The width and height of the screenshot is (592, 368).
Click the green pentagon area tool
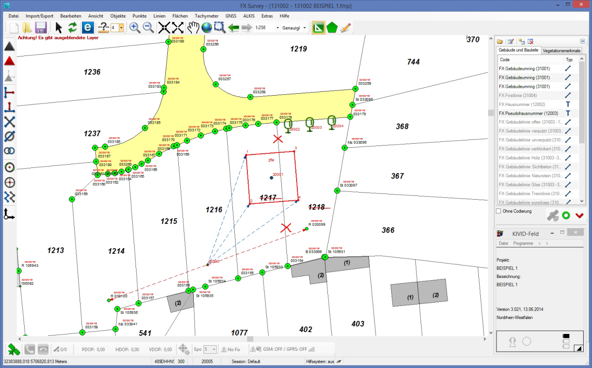332,28
